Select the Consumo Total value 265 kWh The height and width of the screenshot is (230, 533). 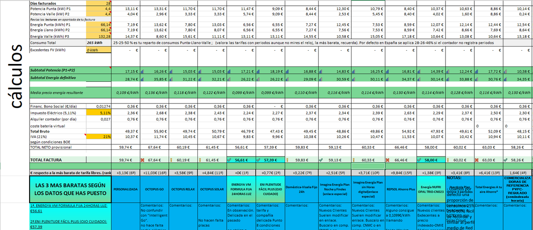tap(99, 42)
